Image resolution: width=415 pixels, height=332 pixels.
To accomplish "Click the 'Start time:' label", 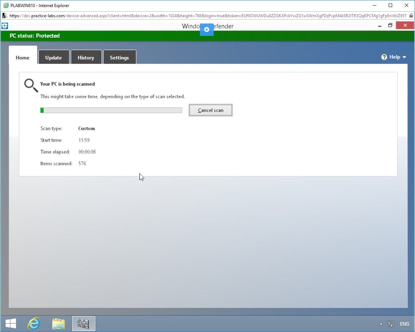I will point(51,140).
